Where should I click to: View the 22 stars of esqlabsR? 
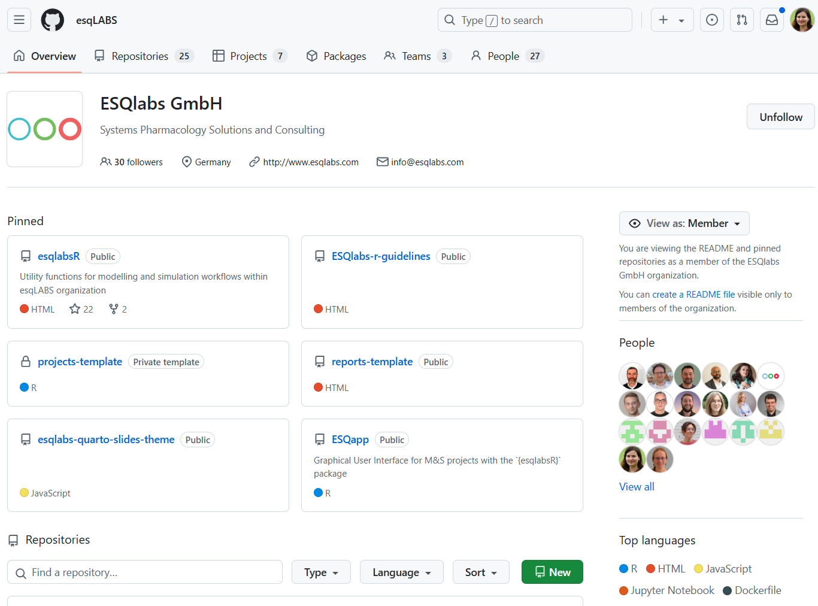(x=81, y=309)
